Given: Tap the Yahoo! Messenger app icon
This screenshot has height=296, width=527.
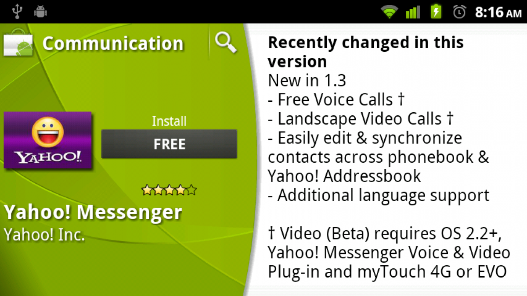Looking at the screenshot, I should coord(48,140).
